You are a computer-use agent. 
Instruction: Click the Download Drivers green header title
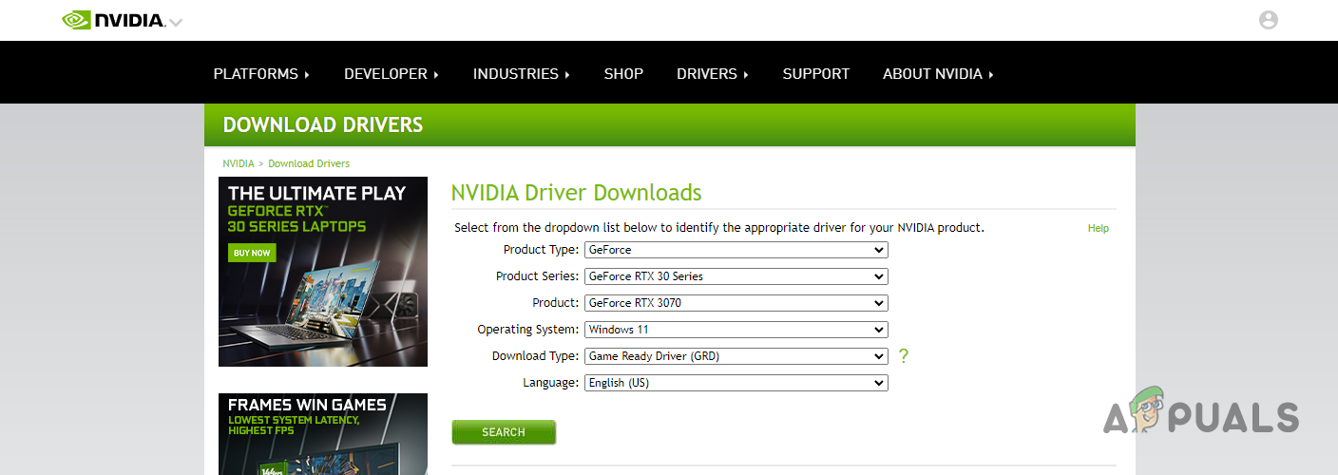(323, 124)
